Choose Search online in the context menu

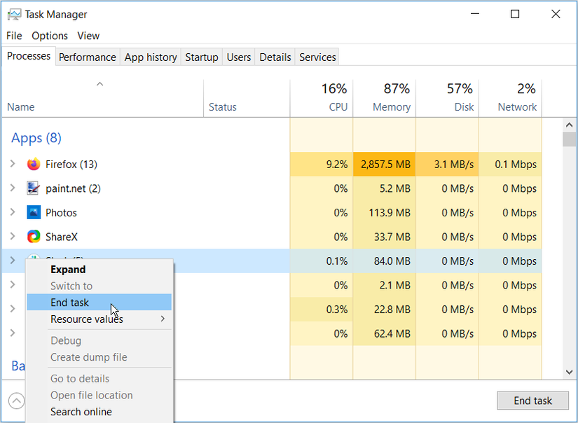coord(99,412)
